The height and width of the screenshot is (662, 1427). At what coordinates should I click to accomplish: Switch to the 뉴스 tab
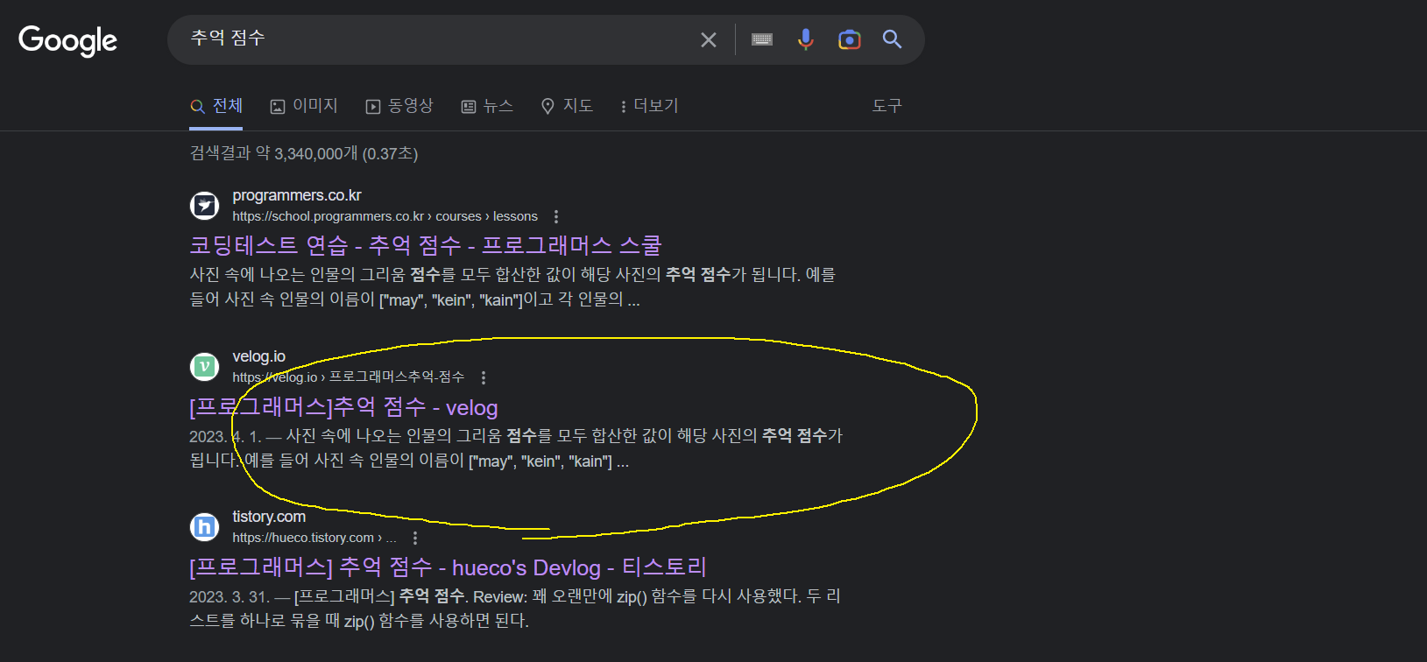tap(487, 106)
